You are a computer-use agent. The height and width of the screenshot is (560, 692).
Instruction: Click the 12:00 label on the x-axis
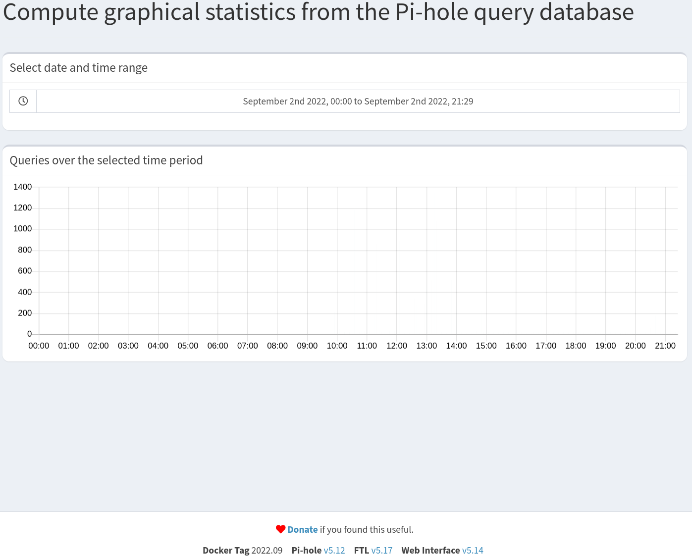click(397, 346)
